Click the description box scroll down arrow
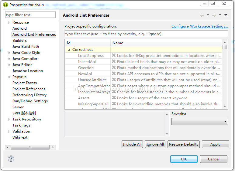This screenshot has height=171, width=235. click(167, 134)
